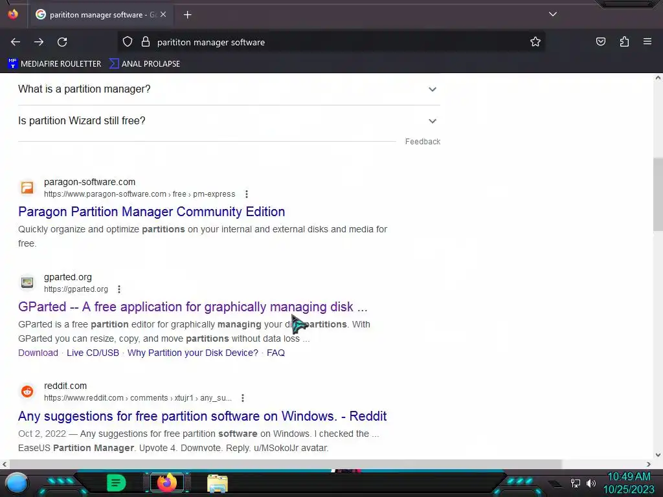Viewport: 663px width, 497px height.
Task: Select the partition manager software tab
Action: coord(100,15)
